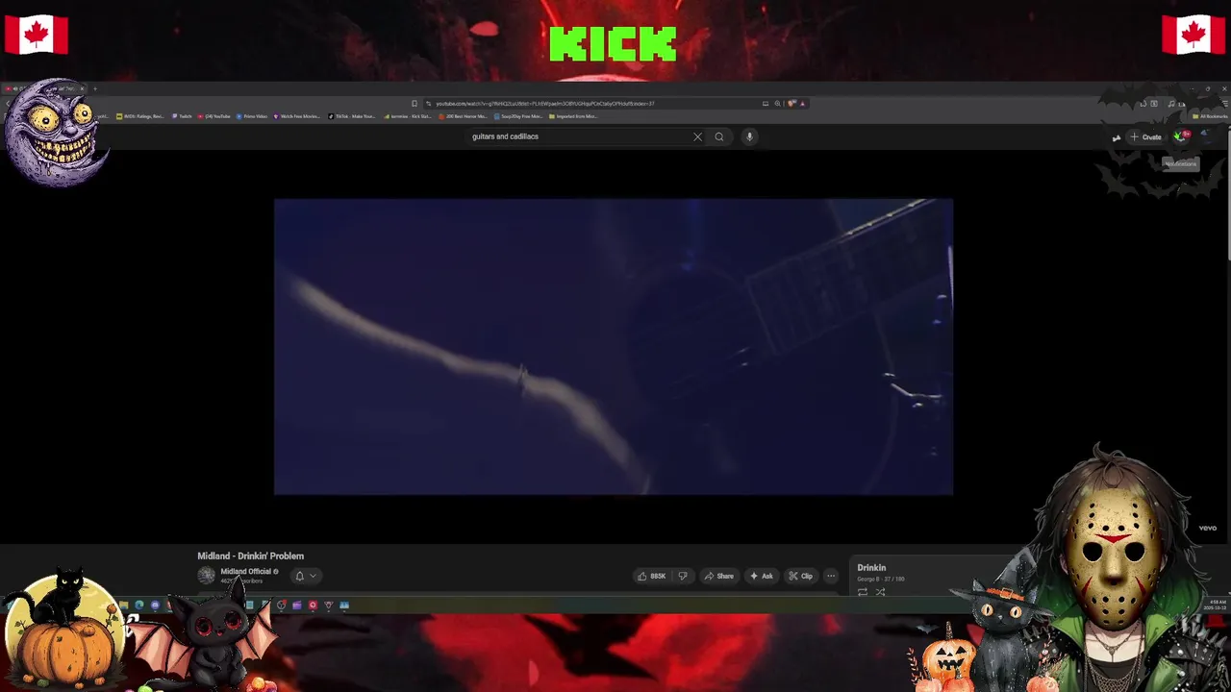The image size is (1231, 692).
Task: Click the Brave shields lion icon
Action: (x=791, y=104)
